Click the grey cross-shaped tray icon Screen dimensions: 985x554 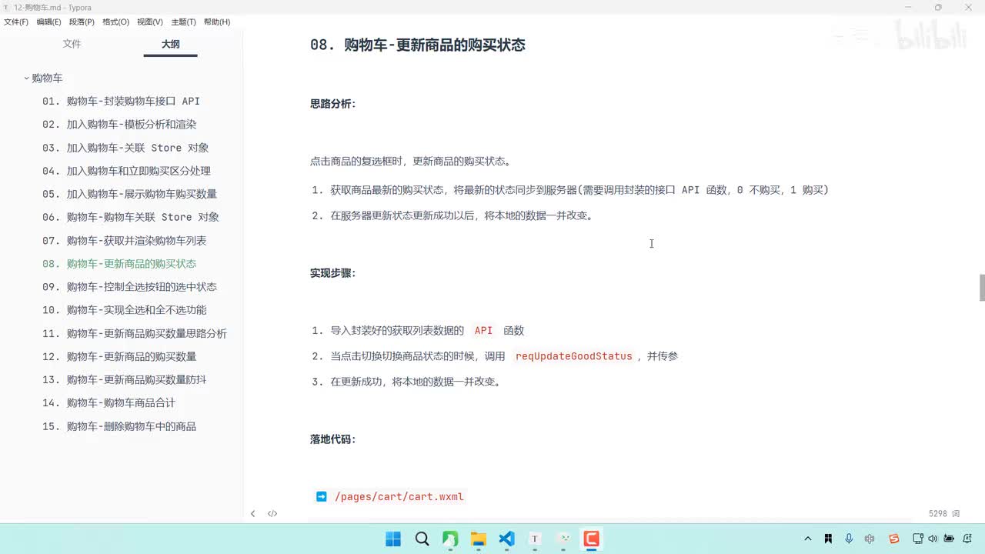click(x=870, y=539)
